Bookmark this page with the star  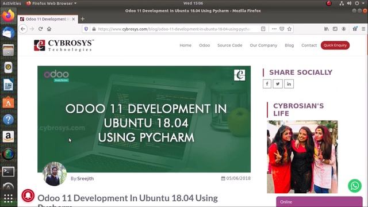[x=289, y=29]
